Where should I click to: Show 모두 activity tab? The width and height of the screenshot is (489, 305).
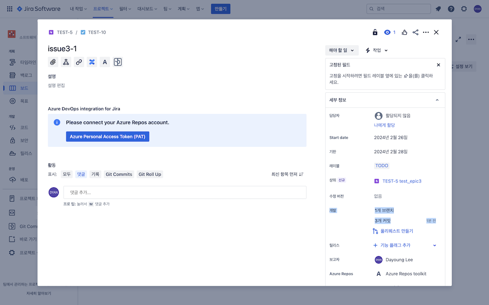67,174
